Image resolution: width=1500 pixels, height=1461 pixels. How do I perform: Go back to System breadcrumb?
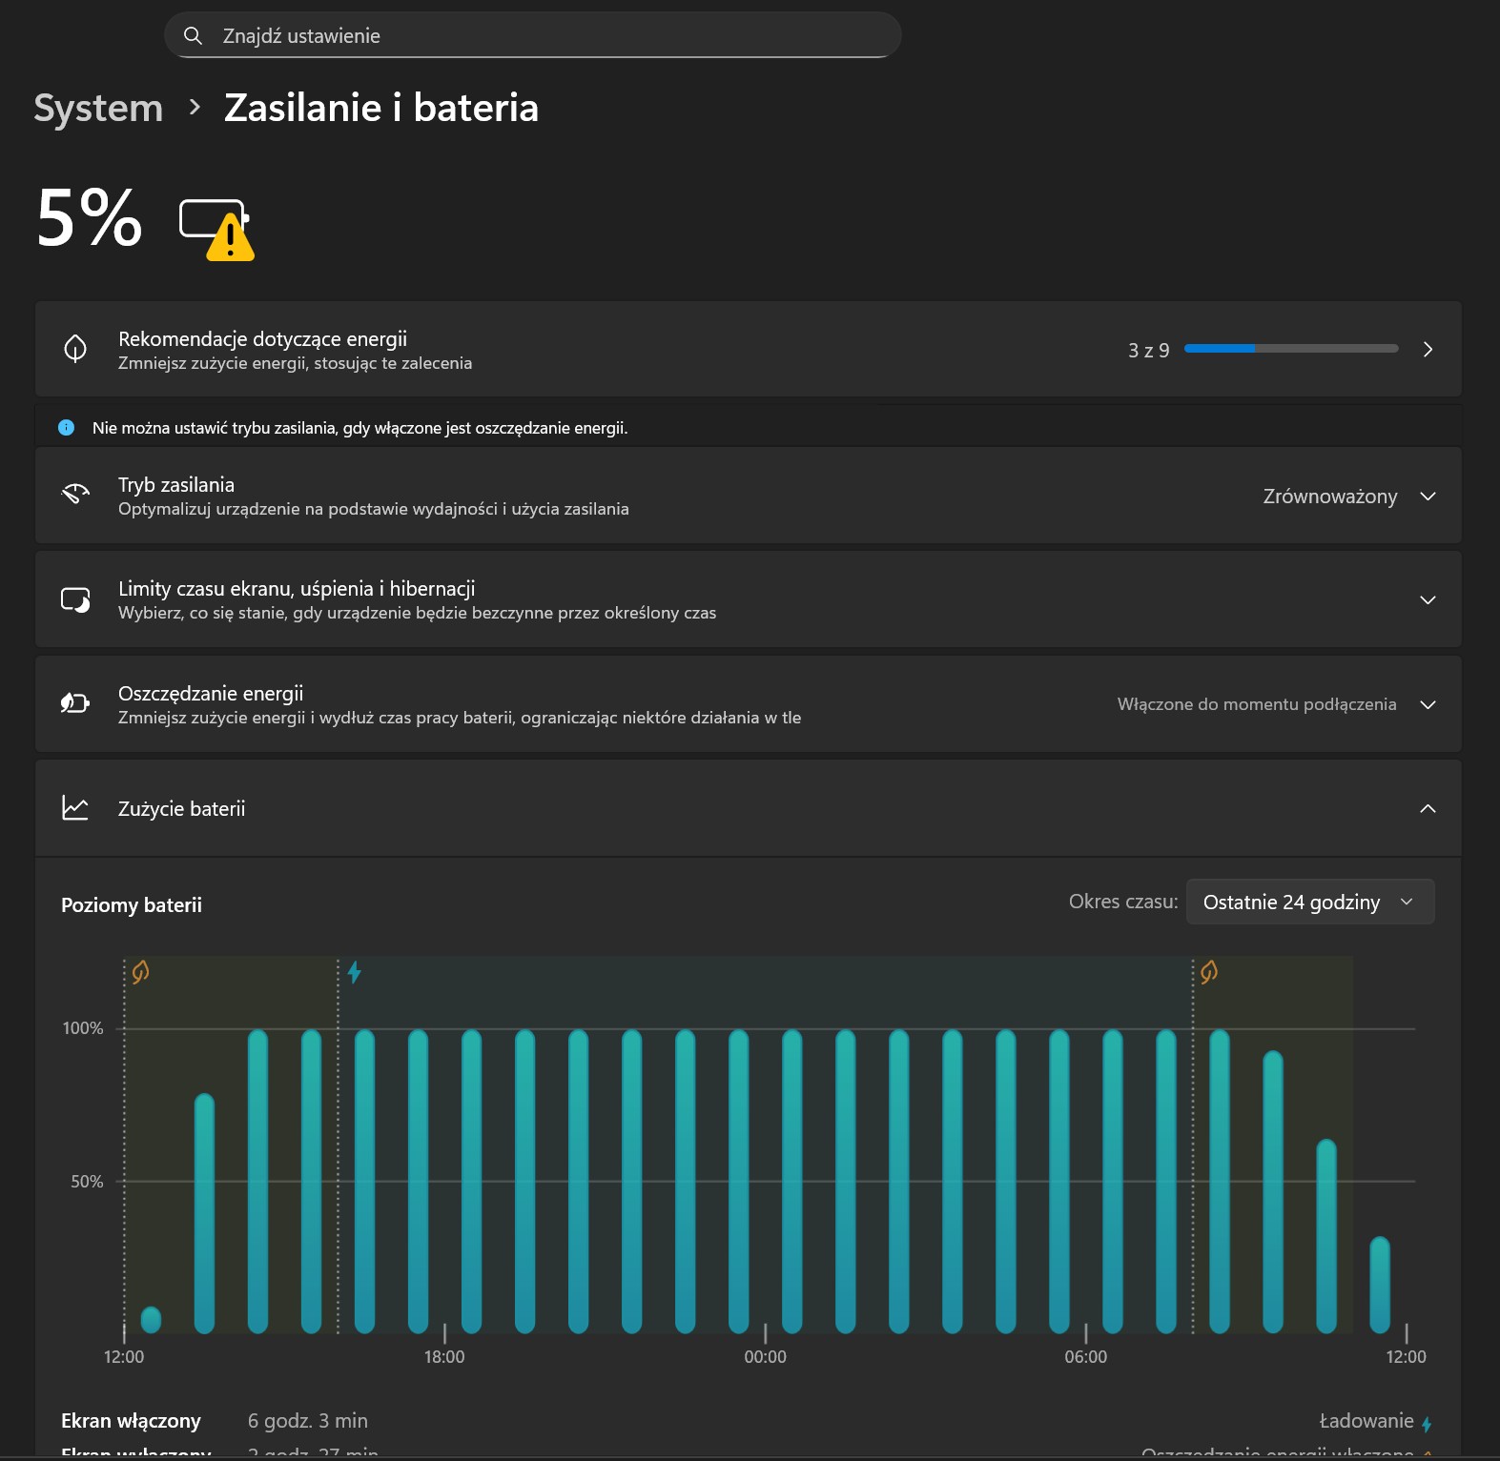point(98,109)
